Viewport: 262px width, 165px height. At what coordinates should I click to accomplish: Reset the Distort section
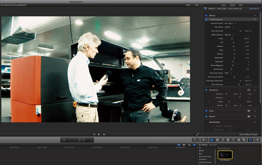tap(255, 117)
